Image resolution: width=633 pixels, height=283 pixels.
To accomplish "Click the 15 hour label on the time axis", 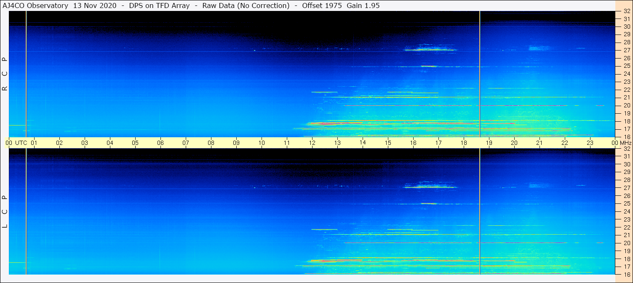I will 388,143.
